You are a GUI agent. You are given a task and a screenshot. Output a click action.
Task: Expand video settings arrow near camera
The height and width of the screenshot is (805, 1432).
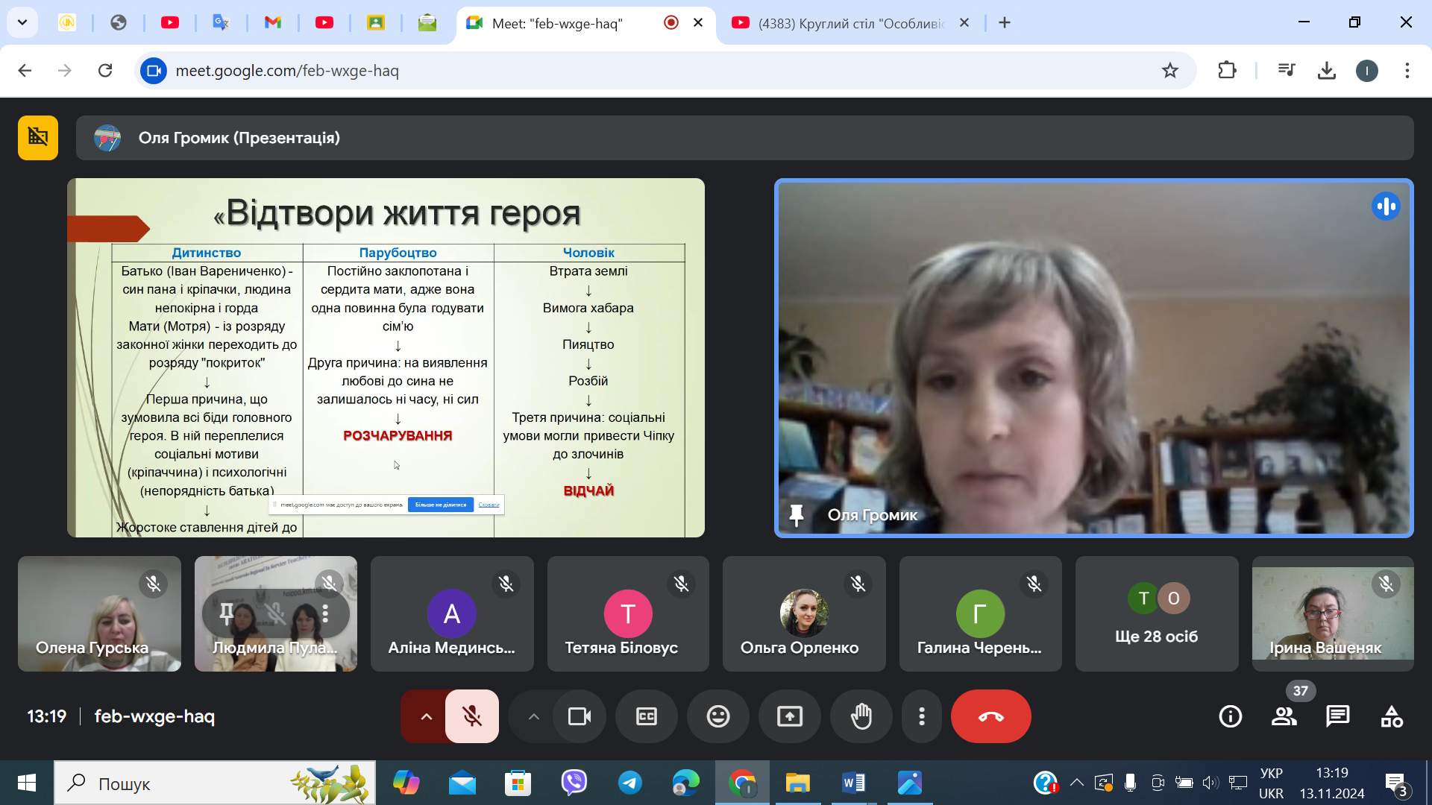click(x=533, y=716)
